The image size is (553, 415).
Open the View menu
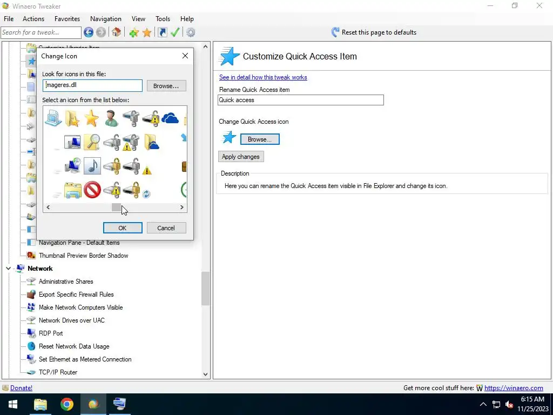click(x=138, y=19)
